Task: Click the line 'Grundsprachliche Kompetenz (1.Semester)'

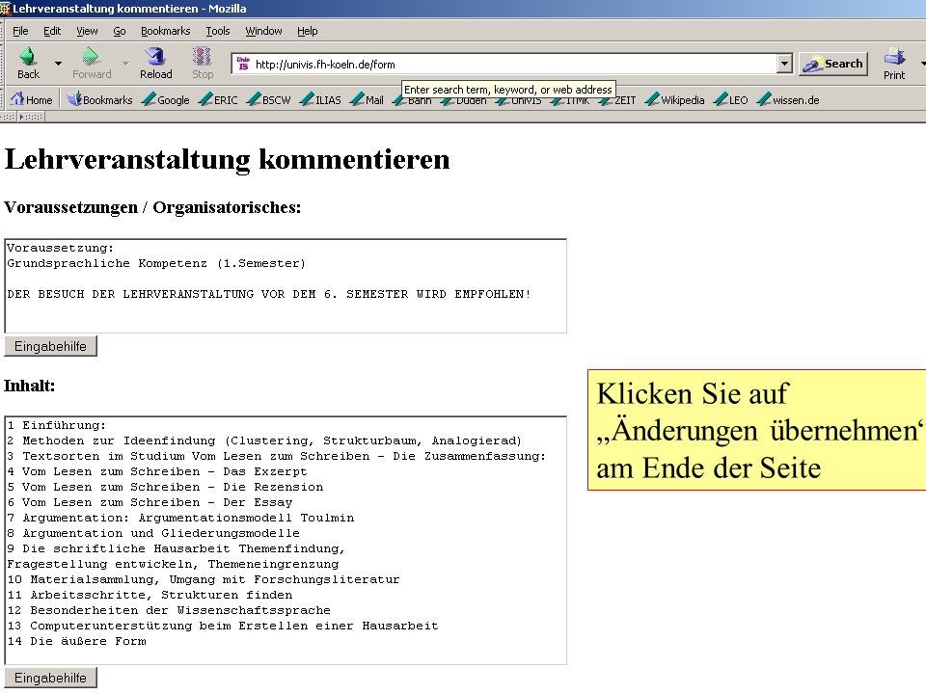Action: (156, 263)
